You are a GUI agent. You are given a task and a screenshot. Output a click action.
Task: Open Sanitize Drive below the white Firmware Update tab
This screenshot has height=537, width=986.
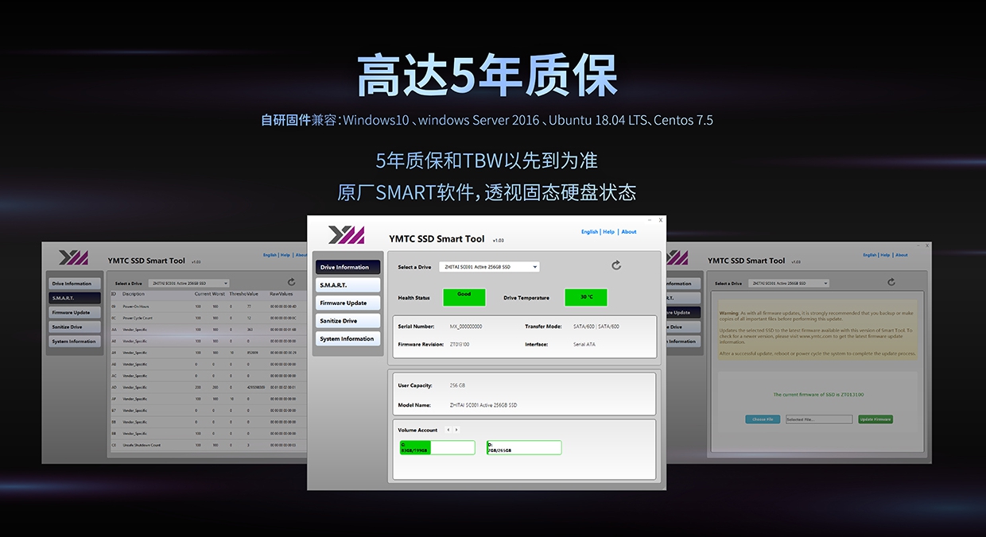[x=347, y=321]
